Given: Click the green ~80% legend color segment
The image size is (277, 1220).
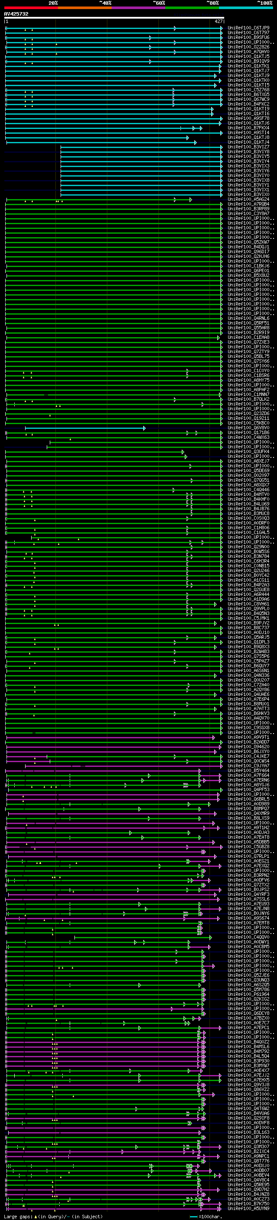Looking at the screenshot, I should (x=192, y=8).
